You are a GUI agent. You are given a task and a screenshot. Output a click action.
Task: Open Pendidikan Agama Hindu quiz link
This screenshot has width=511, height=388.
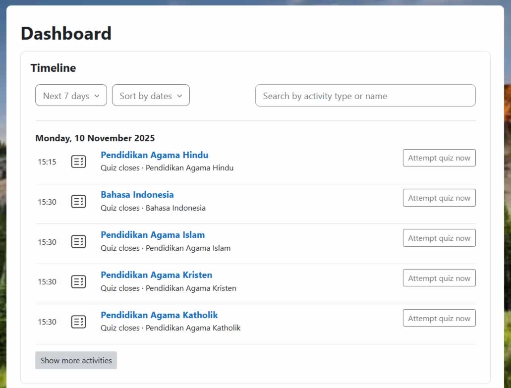pos(154,155)
